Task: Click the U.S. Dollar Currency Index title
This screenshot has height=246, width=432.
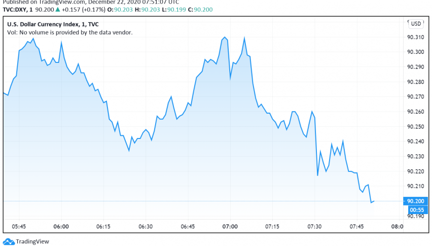Action: 53,24
